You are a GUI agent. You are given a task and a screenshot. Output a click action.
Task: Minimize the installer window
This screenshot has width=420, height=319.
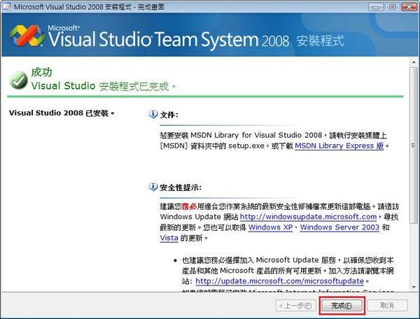(376, 7)
